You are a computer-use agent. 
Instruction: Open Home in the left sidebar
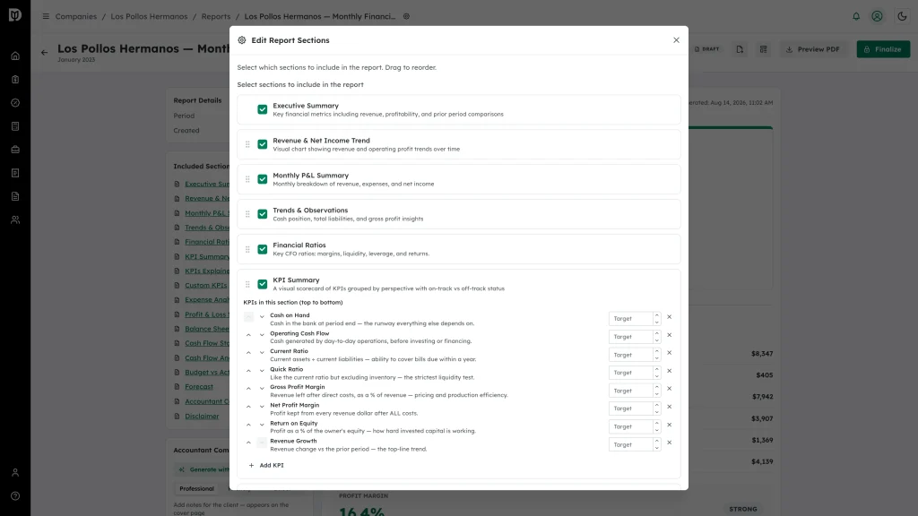point(15,56)
